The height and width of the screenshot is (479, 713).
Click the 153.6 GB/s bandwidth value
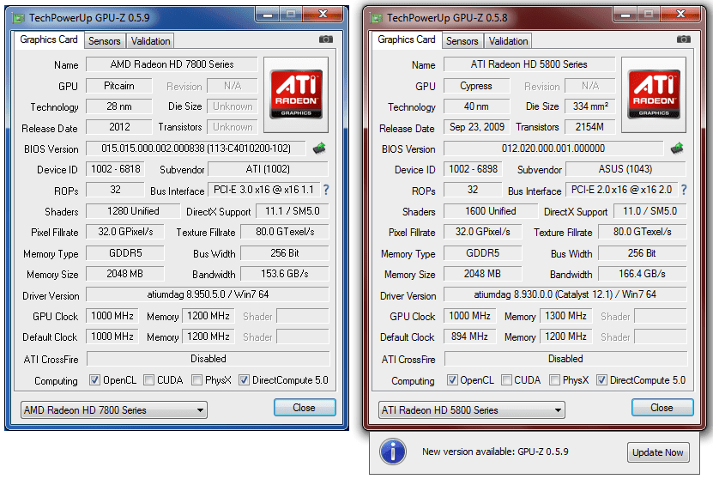[285, 274]
